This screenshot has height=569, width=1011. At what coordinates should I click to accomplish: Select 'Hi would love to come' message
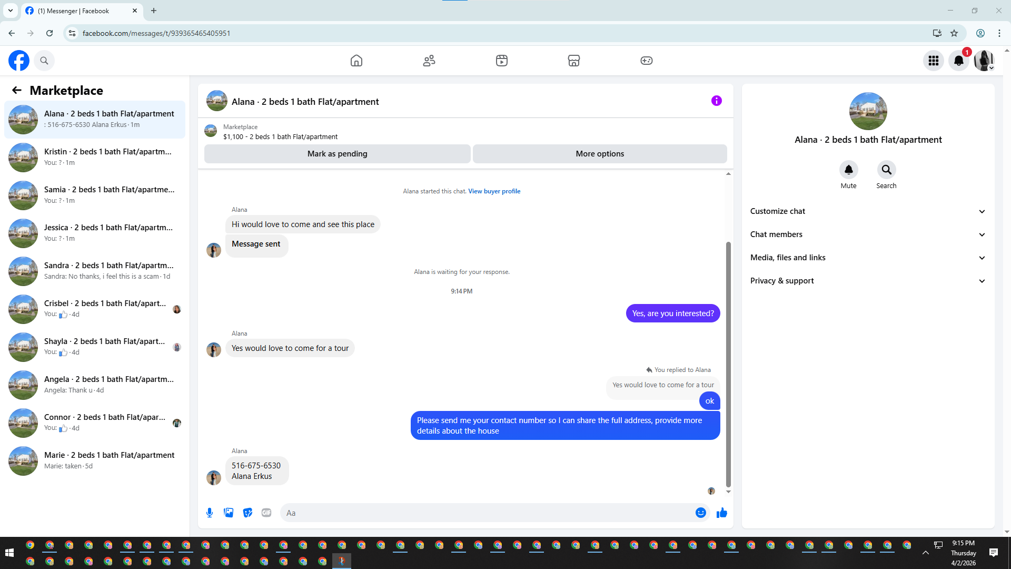point(303,224)
